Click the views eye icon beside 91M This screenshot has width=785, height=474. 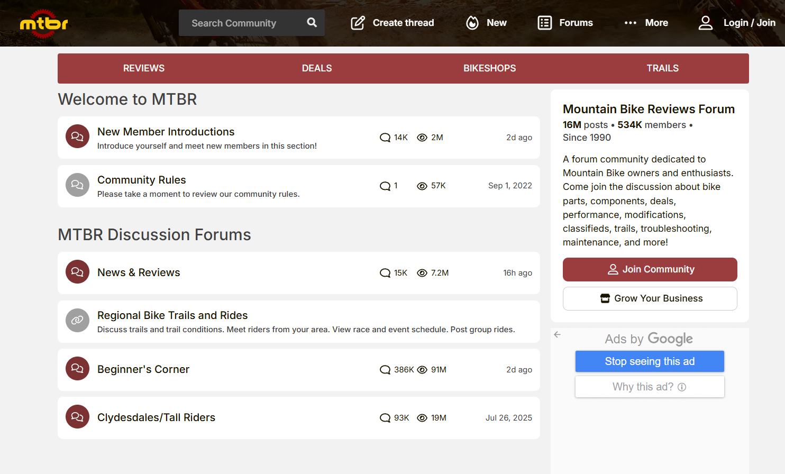pos(422,370)
